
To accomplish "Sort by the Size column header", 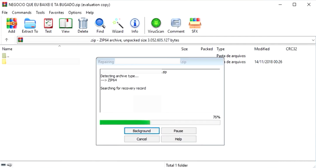I will [x=184, y=49].
